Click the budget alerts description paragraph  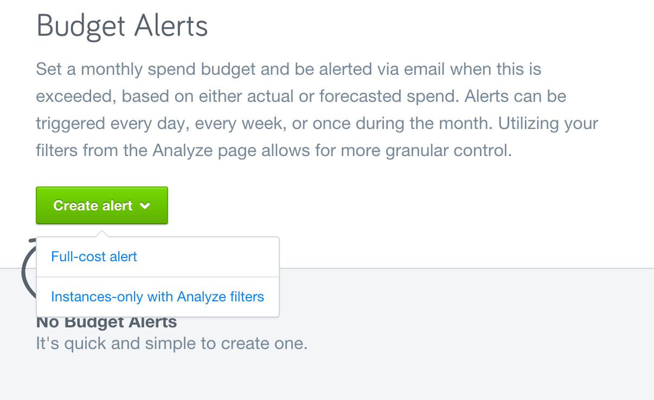tap(315, 109)
